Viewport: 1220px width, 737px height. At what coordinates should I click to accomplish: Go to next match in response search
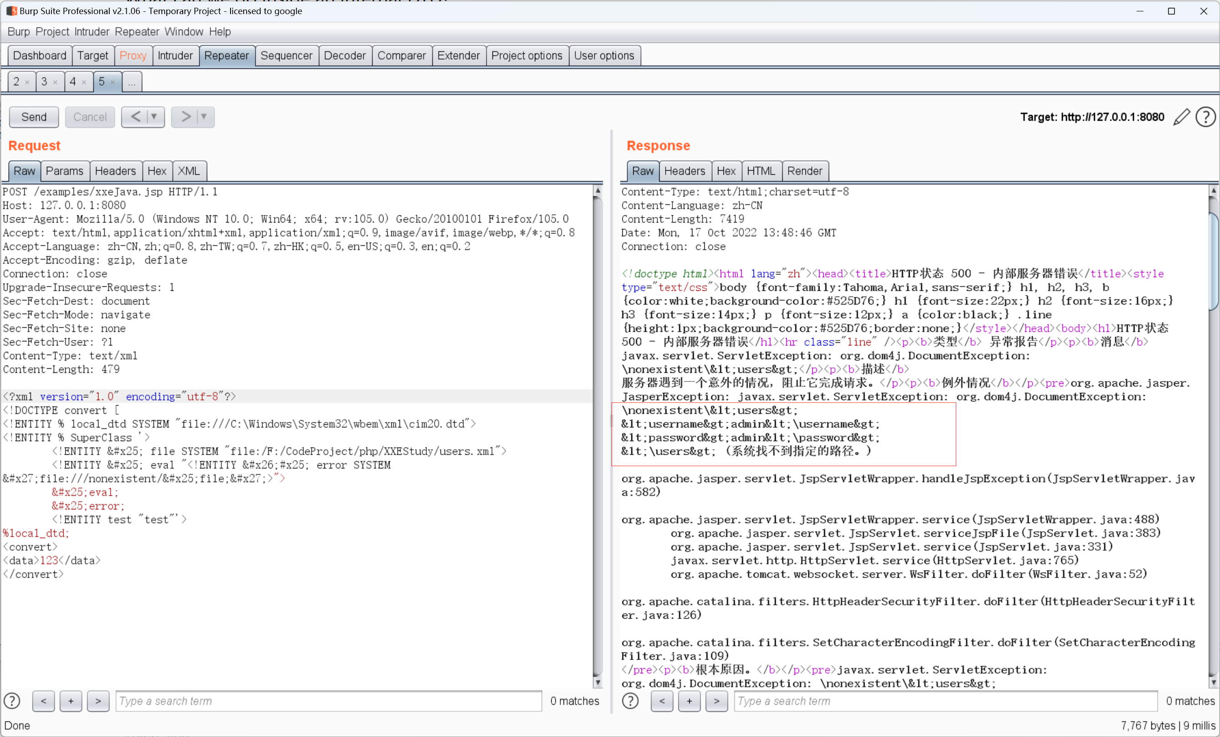[717, 701]
